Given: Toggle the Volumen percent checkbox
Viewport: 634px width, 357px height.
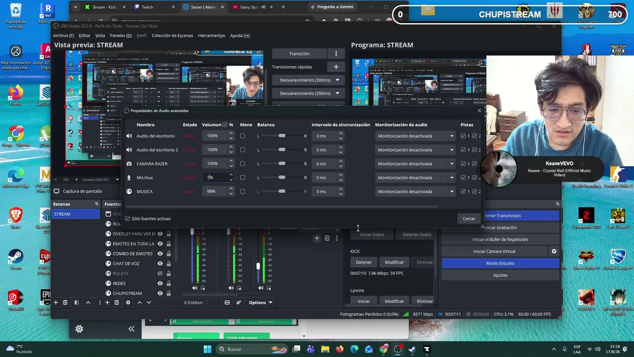Looking at the screenshot, I should [x=225, y=125].
